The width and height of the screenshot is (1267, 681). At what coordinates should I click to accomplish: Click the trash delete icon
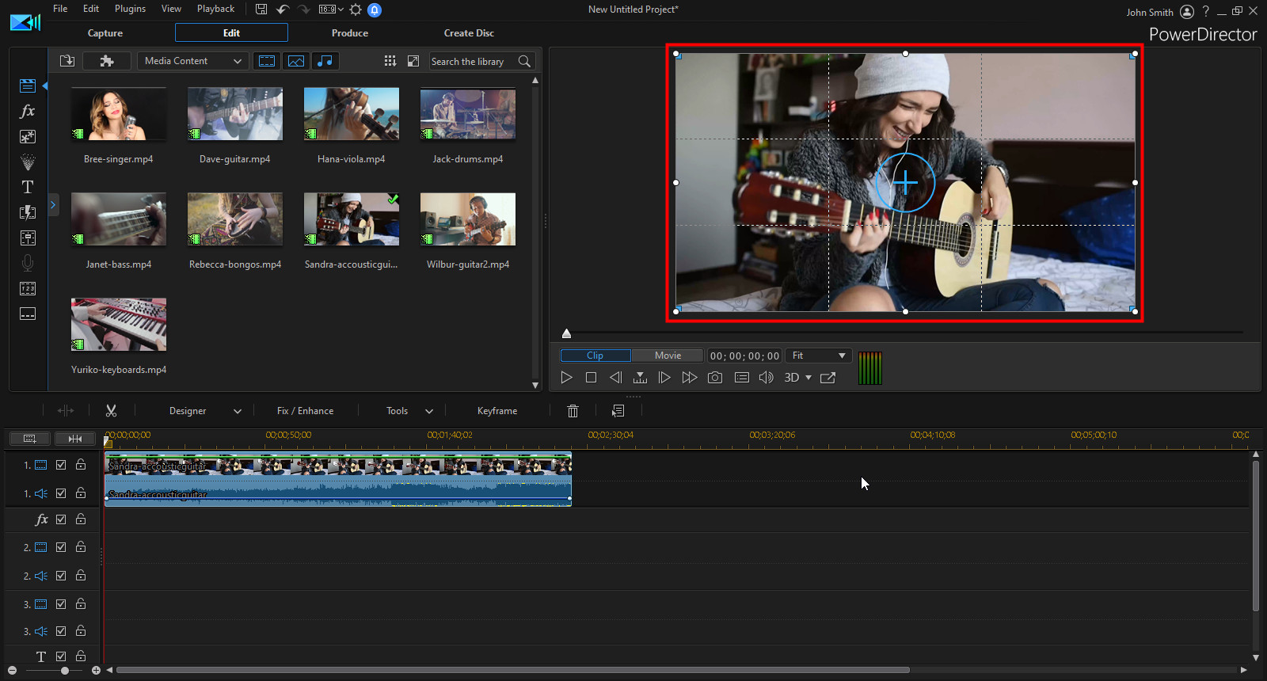point(573,411)
